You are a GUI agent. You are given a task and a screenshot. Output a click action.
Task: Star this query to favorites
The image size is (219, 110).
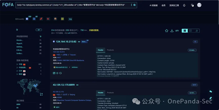pos(167,31)
